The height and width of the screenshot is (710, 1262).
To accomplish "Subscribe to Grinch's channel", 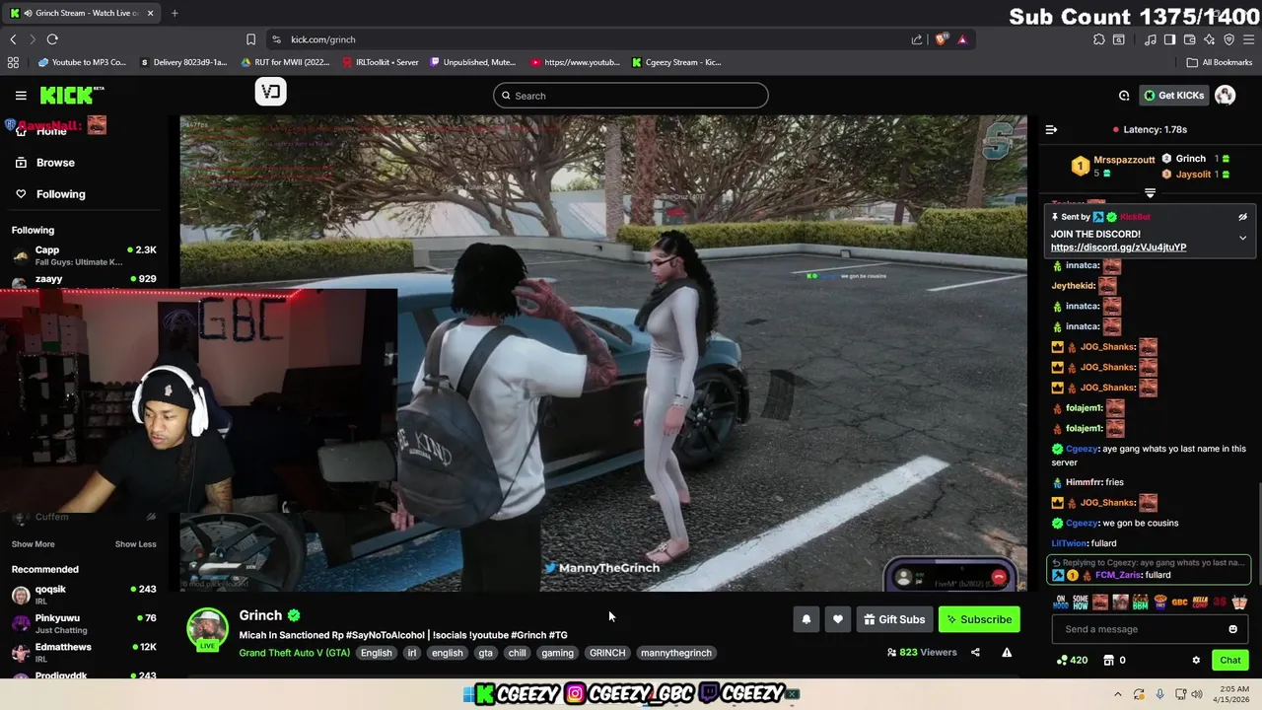I will [979, 619].
